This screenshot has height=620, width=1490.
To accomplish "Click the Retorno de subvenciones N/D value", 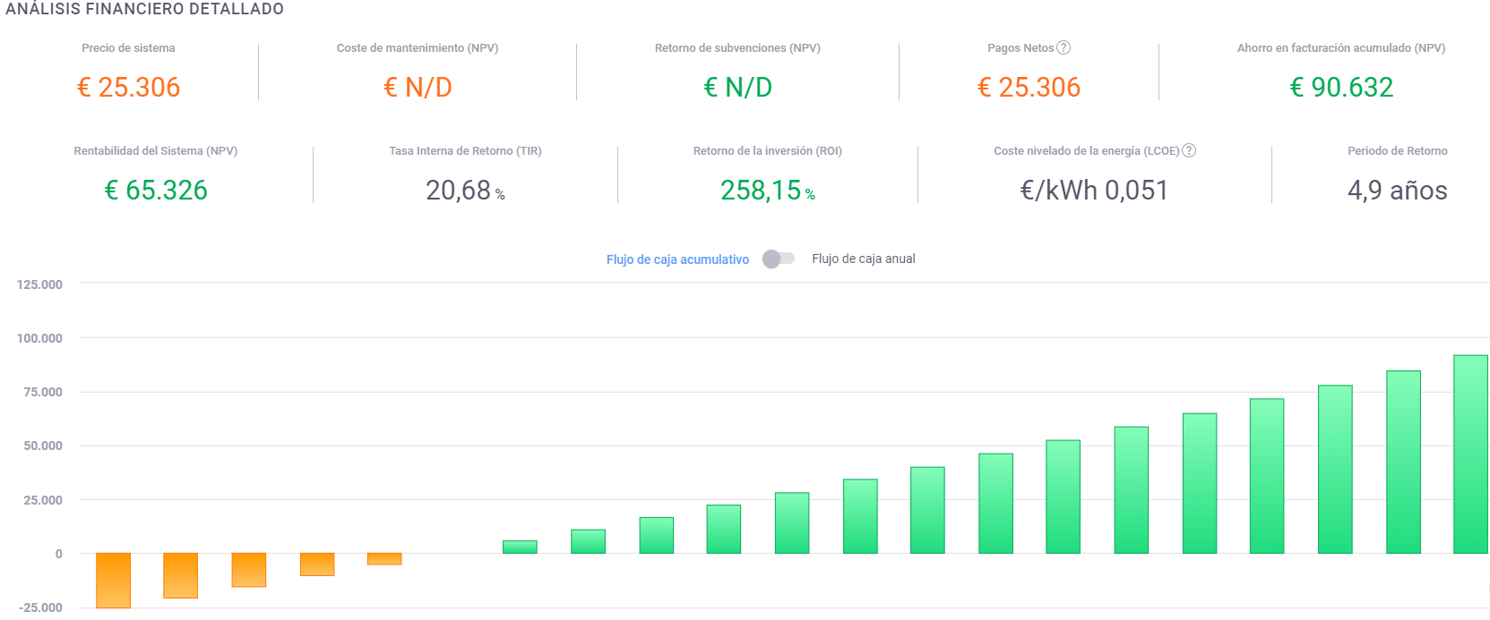I will 737,88.
